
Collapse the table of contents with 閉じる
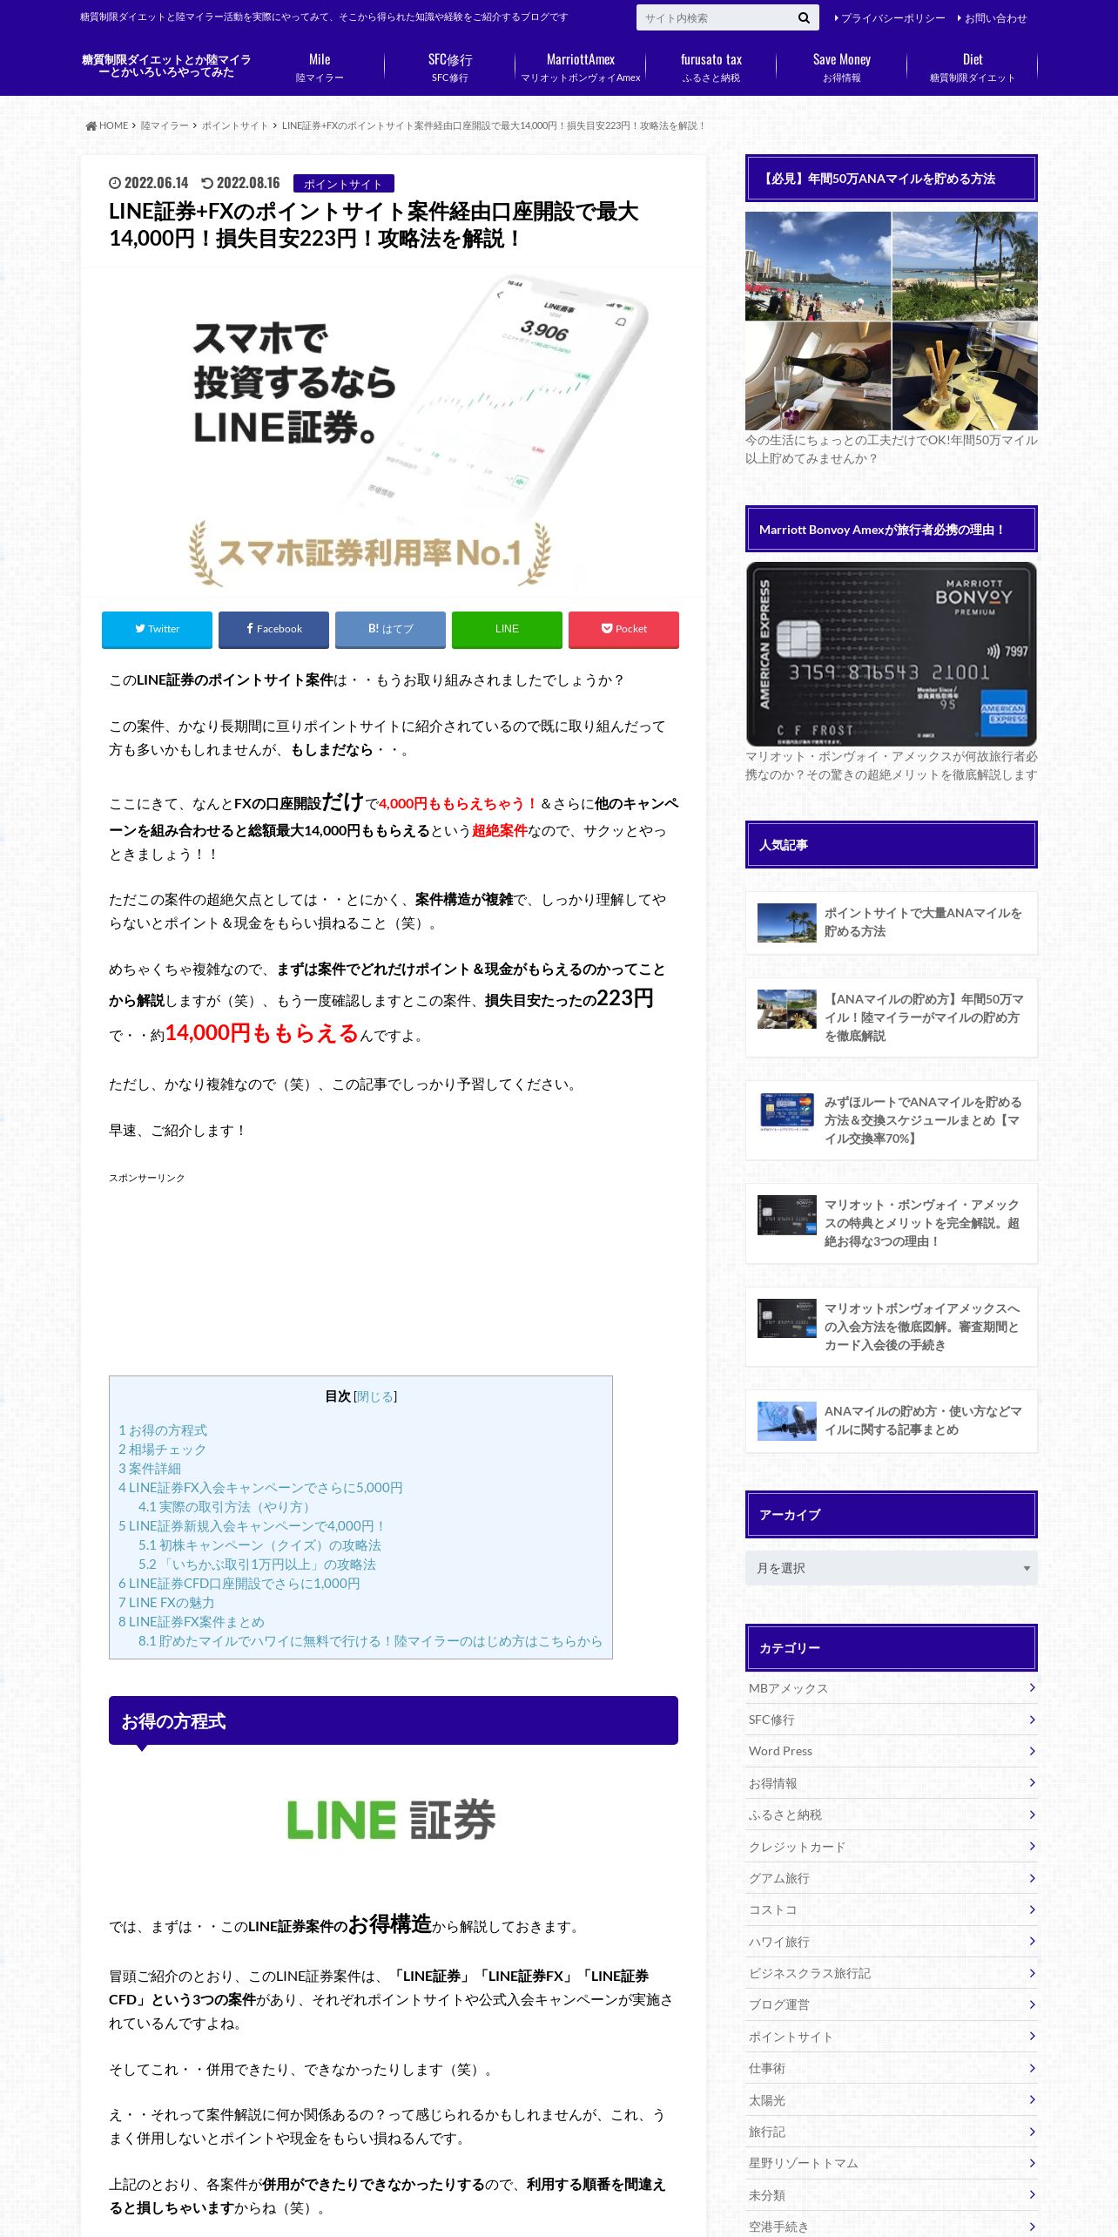point(375,1396)
